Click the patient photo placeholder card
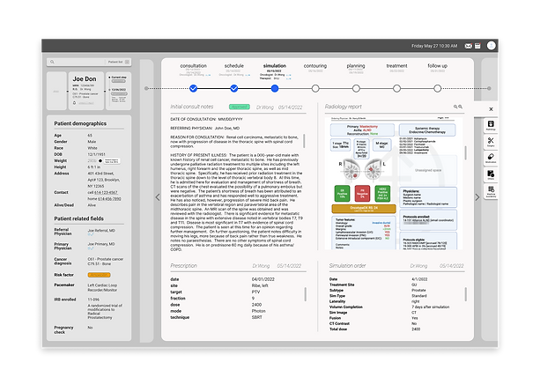The image size is (540, 392). [56, 91]
